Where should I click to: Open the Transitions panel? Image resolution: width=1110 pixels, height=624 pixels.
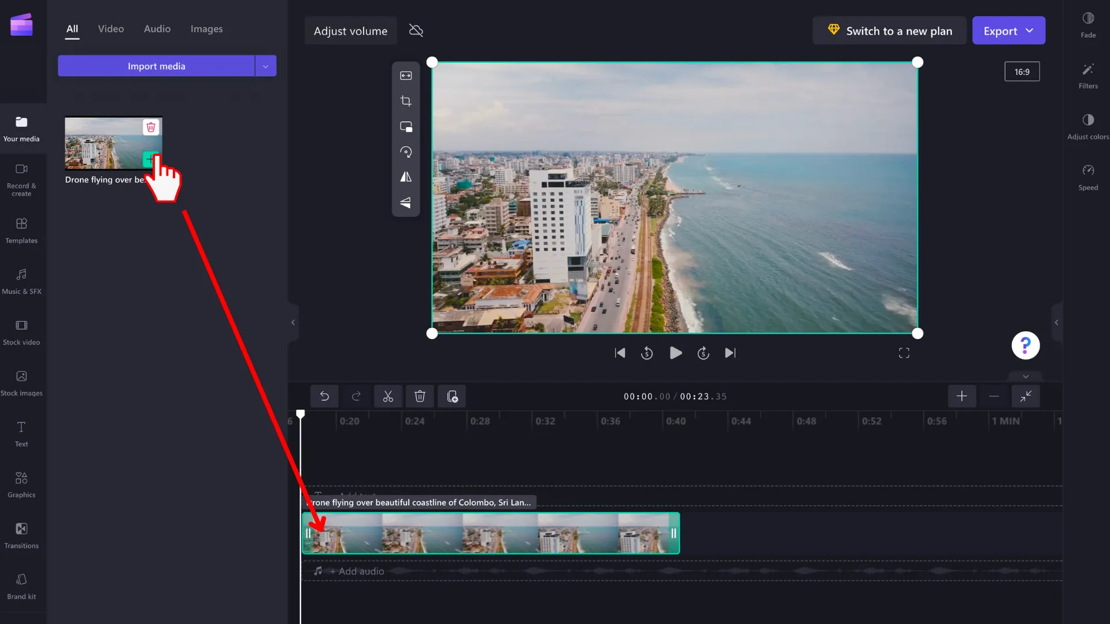coord(21,536)
